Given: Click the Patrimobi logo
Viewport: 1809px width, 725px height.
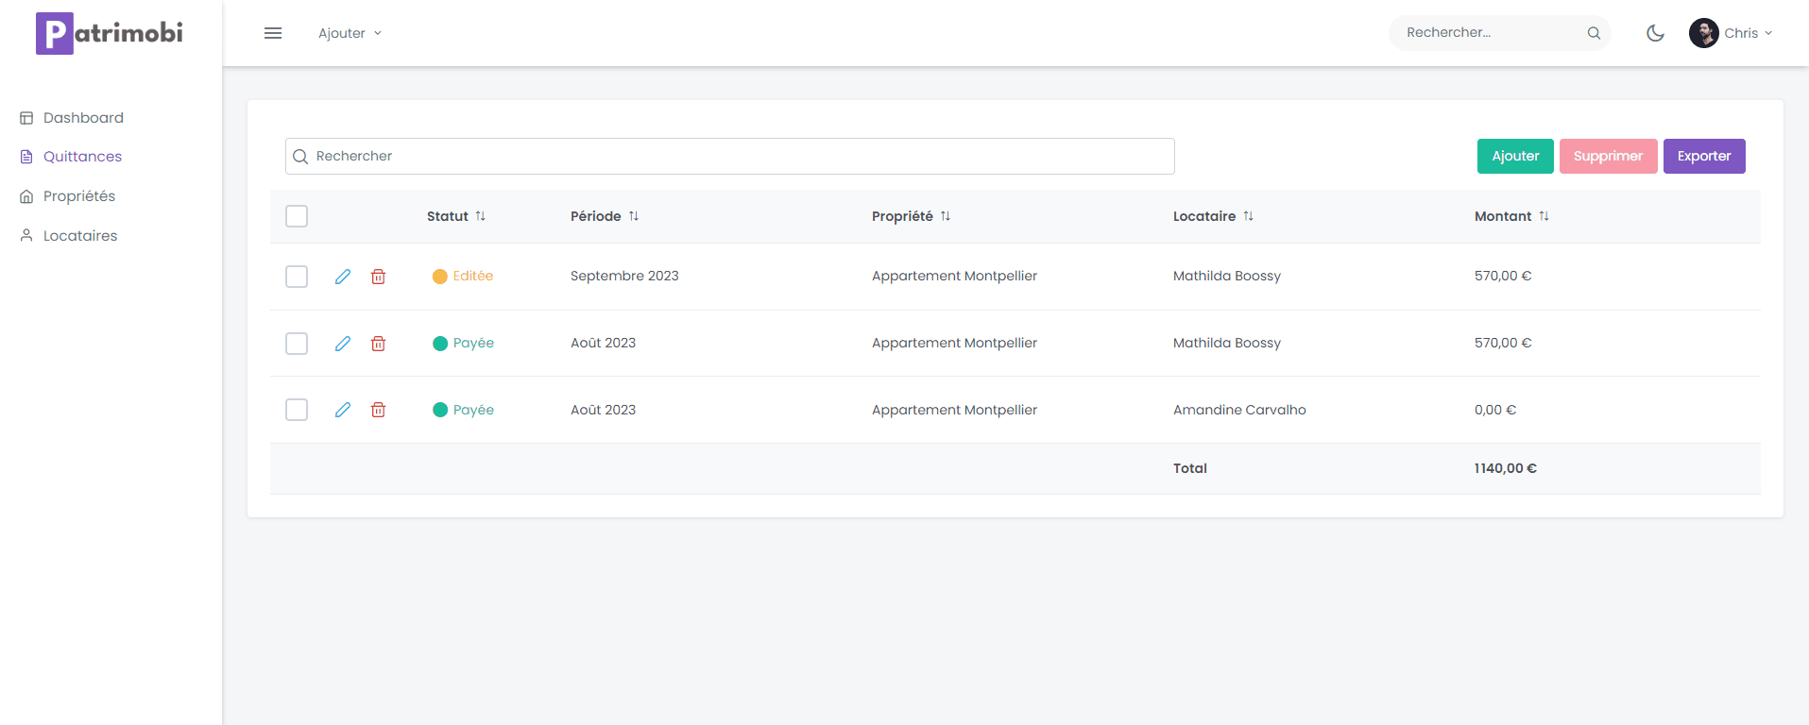Looking at the screenshot, I should [x=110, y=33].
